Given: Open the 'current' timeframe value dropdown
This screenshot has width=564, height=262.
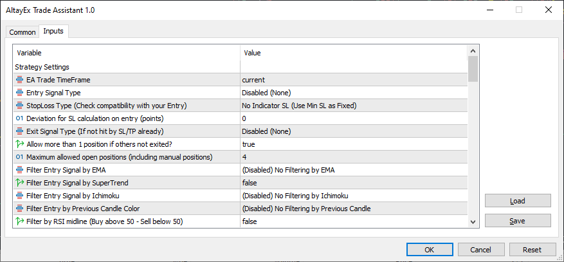Looking at the screenshot, I should 354,80.
